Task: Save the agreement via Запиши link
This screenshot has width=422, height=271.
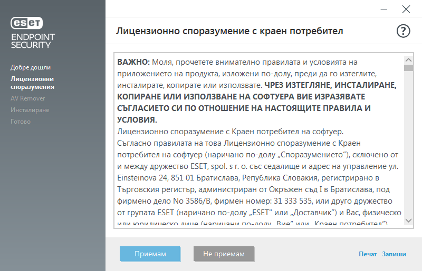Action: 394,254
